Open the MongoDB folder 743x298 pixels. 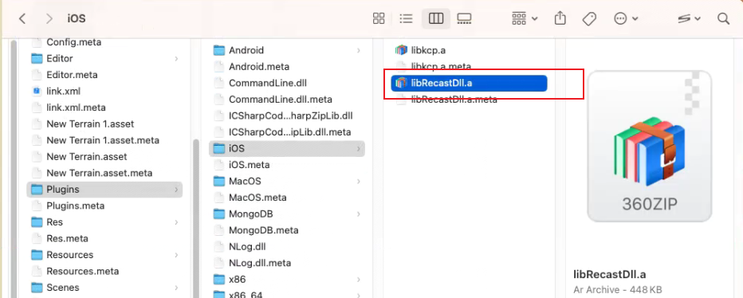pos(287,214)
